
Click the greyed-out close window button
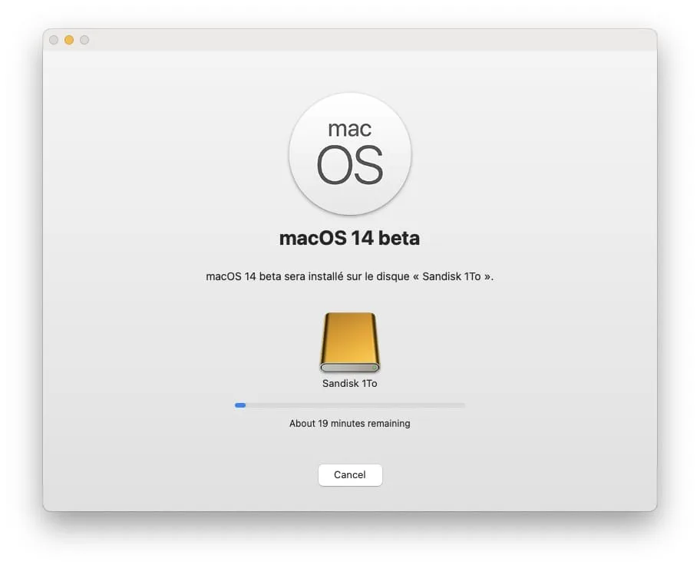coord(54,40)
